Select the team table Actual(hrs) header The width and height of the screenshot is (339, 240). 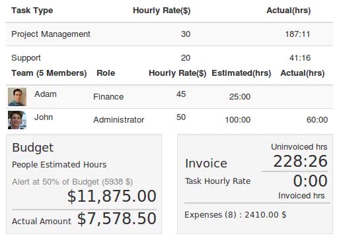pyautogui.click(x=303, y=73)
